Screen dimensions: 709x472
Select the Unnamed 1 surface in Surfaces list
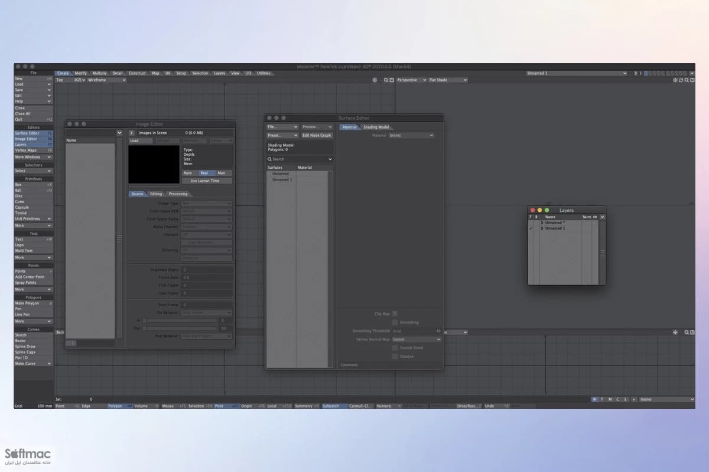pyautogui.click(x=282, y=179)
